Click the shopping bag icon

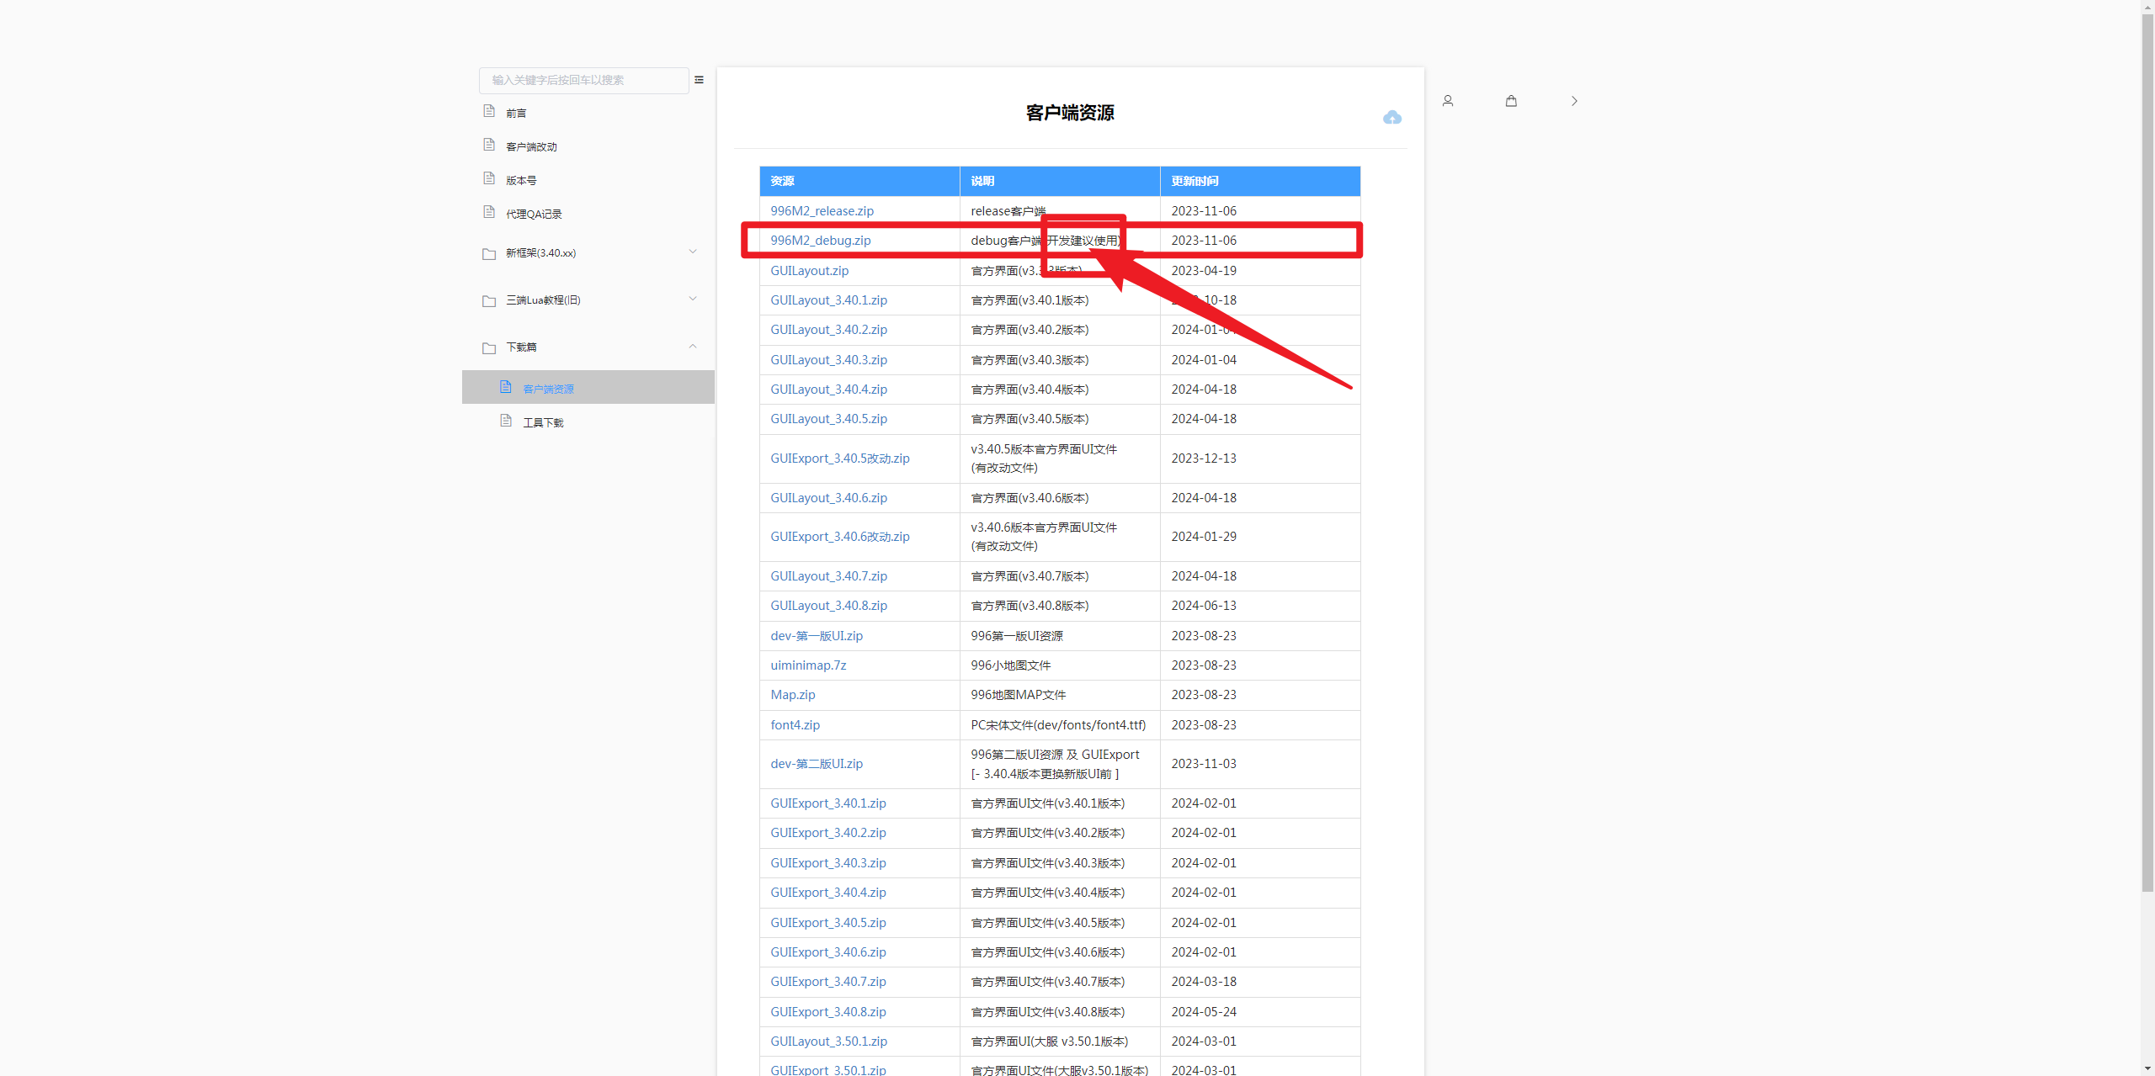(1511, 101)
